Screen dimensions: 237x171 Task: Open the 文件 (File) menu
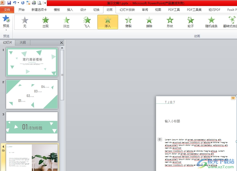(x=7, y=10)
